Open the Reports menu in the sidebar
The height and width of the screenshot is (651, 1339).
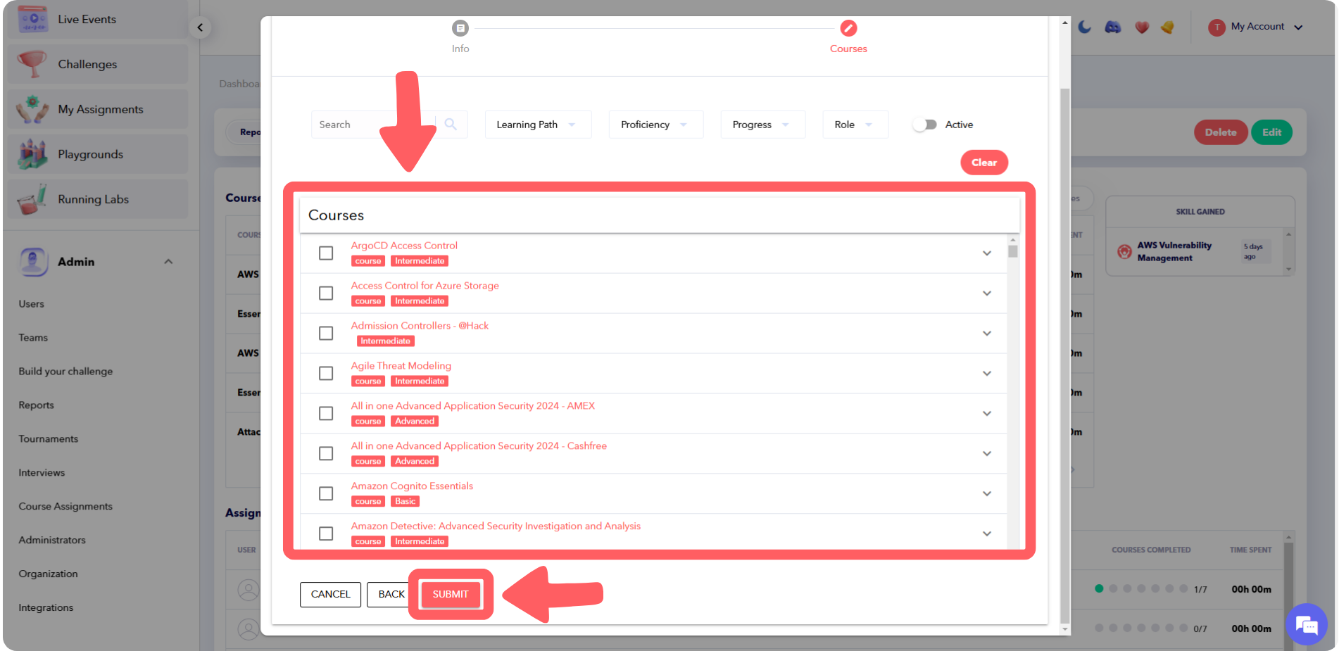coord(36,405)
